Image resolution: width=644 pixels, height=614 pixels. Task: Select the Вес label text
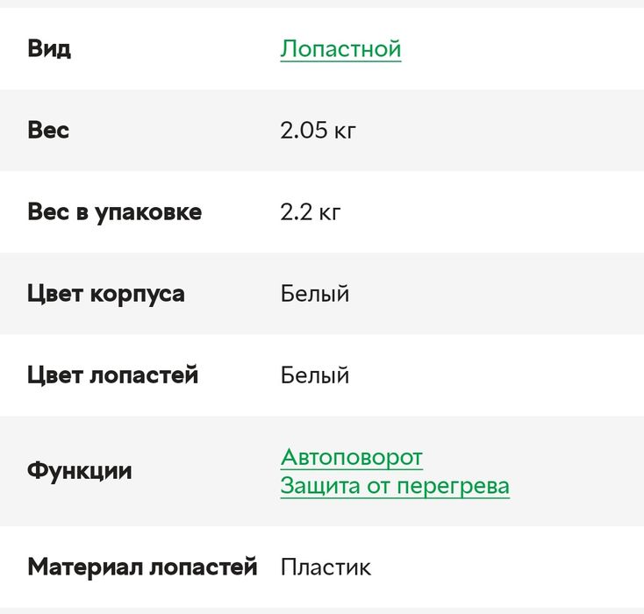pyautogui.click(x=48, y=130)
